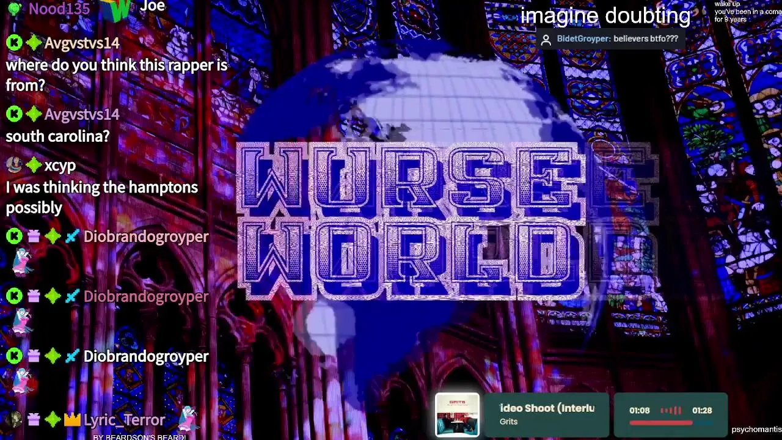This screenshot has width=782, height=440.
Task: Click the total time '01:28'
Action: (x=702, y=411)
